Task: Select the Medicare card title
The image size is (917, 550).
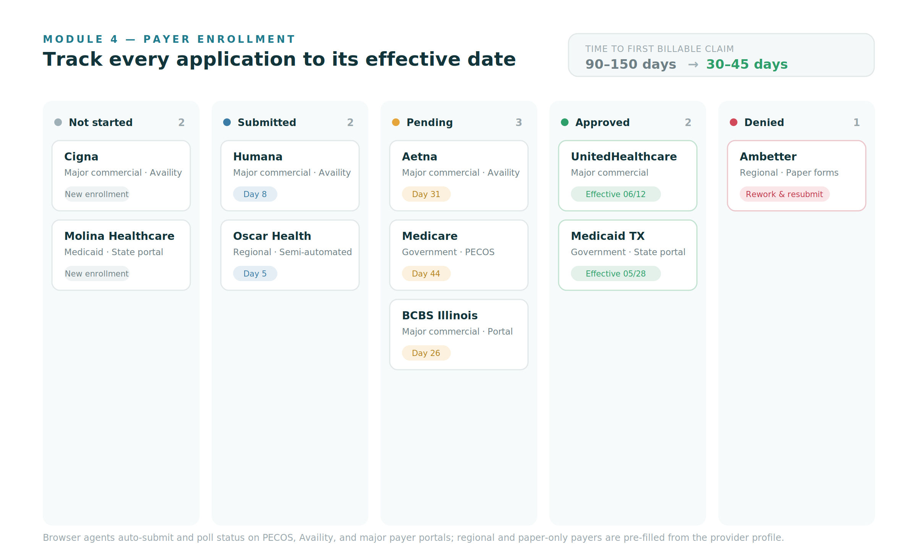Action: click(x=430, y=236)
